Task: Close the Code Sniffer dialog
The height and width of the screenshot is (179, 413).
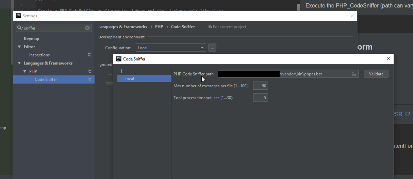Action: 389,59
